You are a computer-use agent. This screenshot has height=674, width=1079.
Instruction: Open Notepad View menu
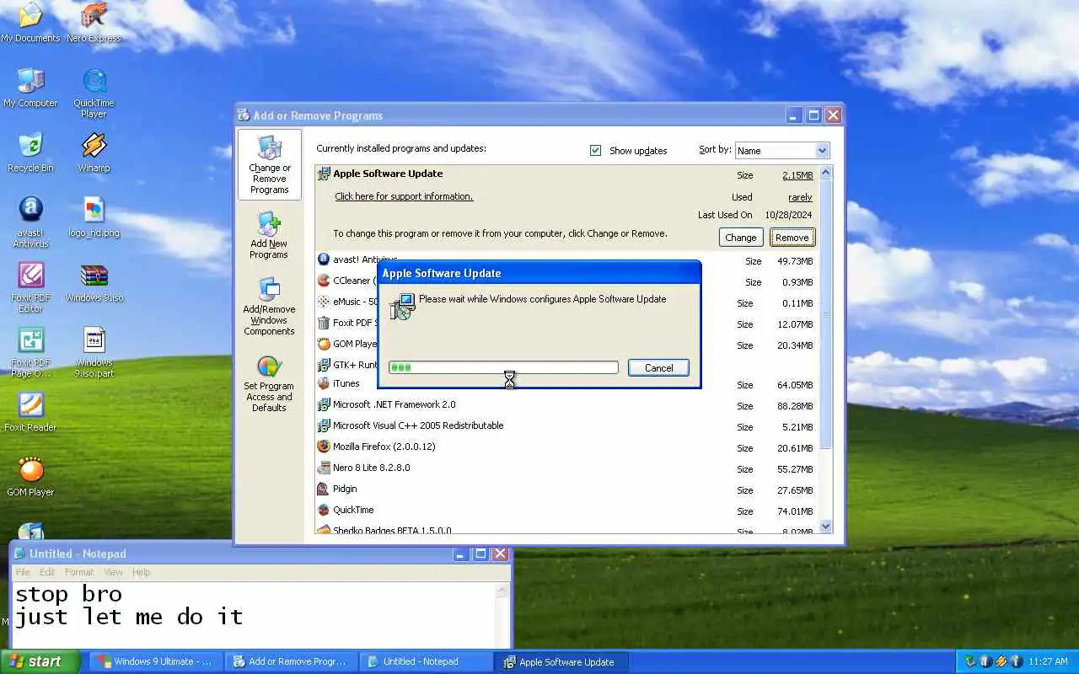coord(113,572)
